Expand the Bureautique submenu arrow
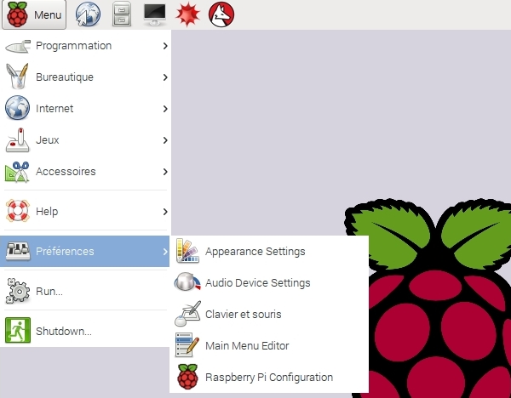The width and height of the screenshot is (511, 398). pos(165,77)
